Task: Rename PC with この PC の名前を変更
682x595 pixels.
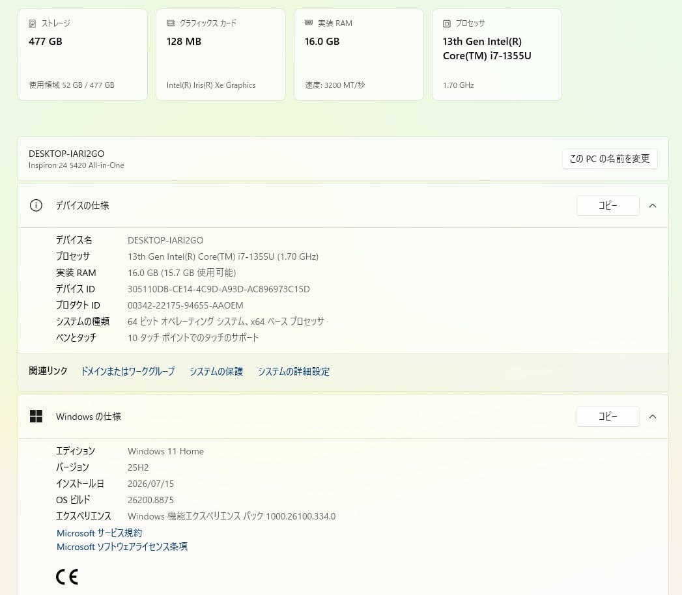Action: click(610, 159)
